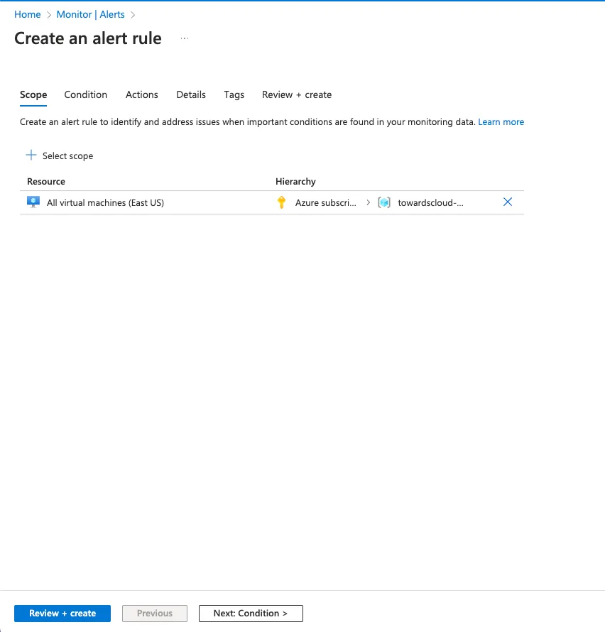This screenshot has width=605, height=632.
Task: Click the towardscloud-... resource group text
Action: point(430,202)
